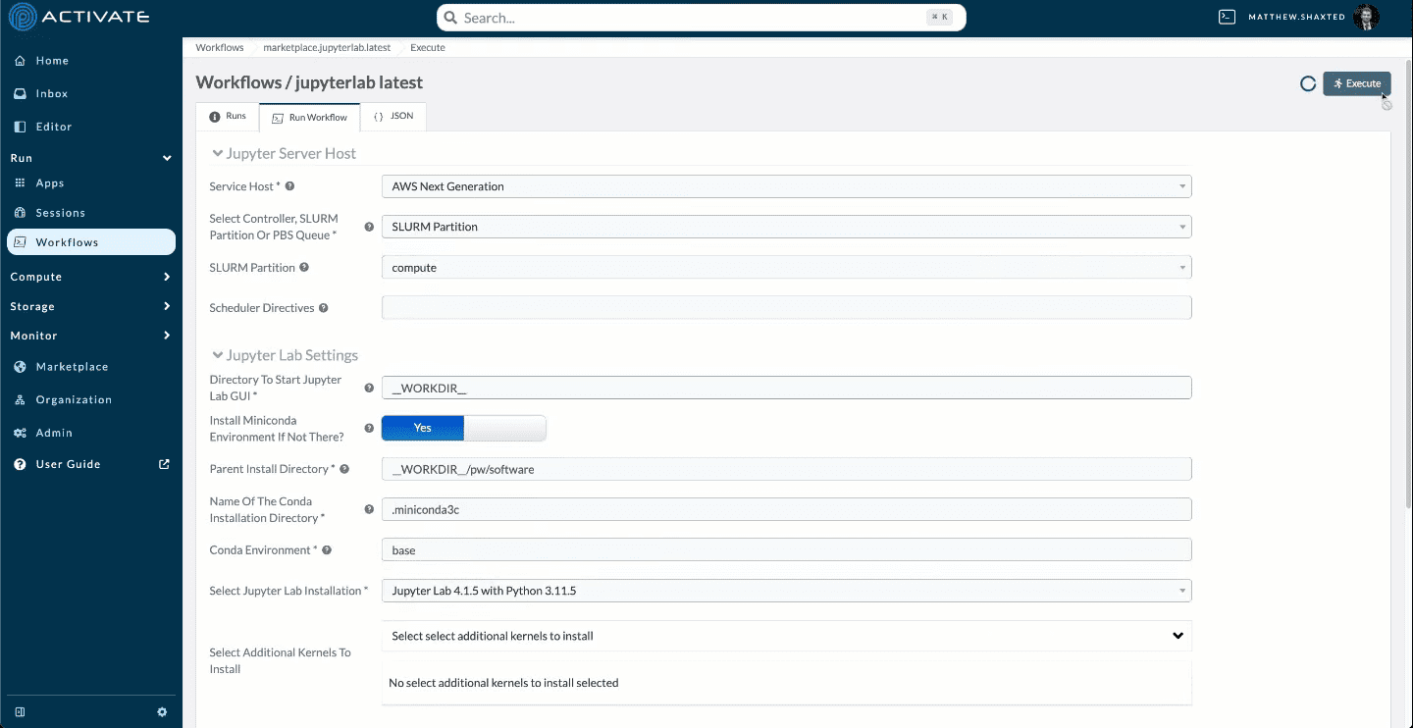Click help icon beside Select Controller label
Viewport: 1413px width, 728px height.
[369, 227]
